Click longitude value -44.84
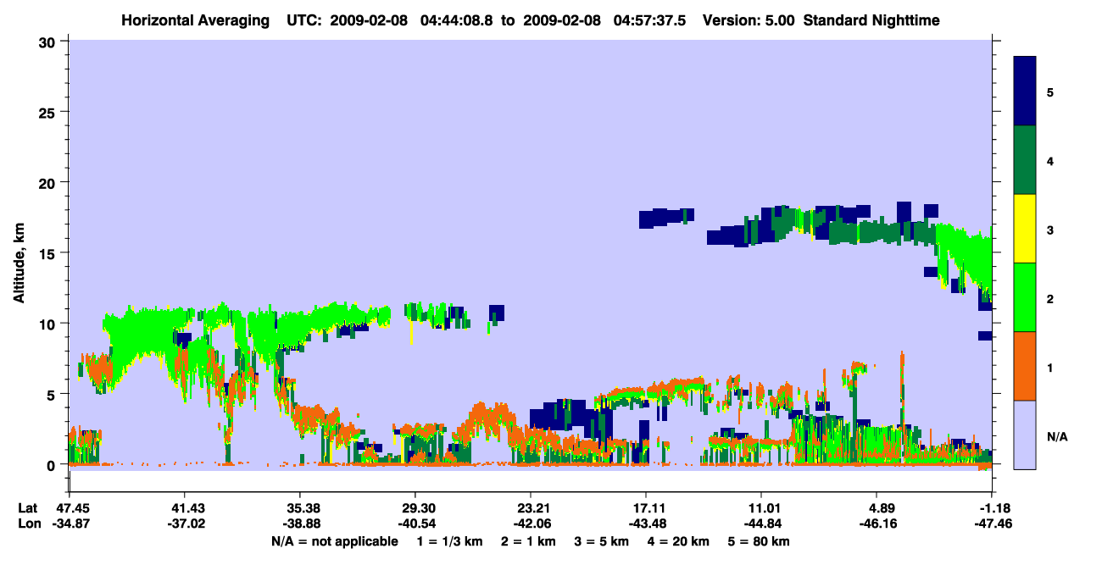Viewport: 1102px width, 565px height. point(762,524)
